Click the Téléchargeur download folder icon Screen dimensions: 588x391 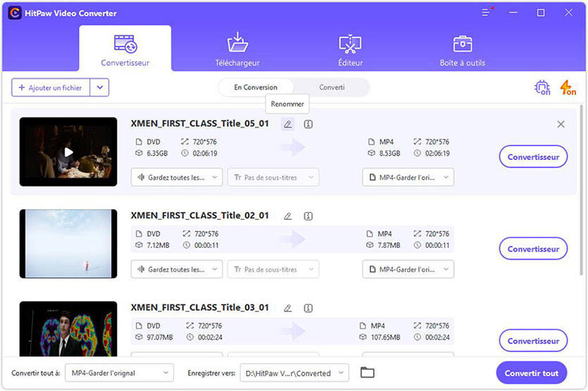tap(237, 42)
